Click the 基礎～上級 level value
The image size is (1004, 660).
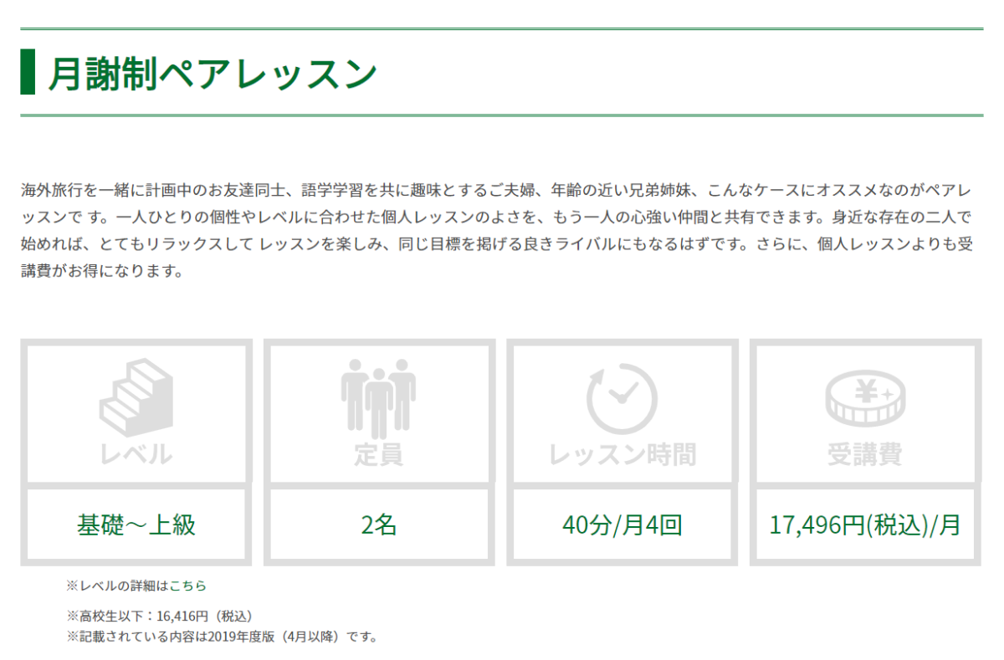coord(136,525)
